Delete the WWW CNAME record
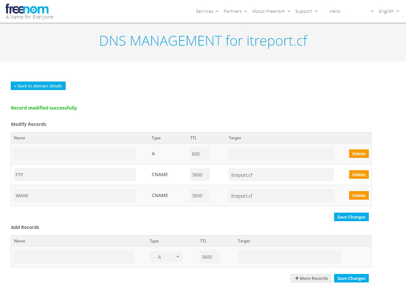 [359, 195]
